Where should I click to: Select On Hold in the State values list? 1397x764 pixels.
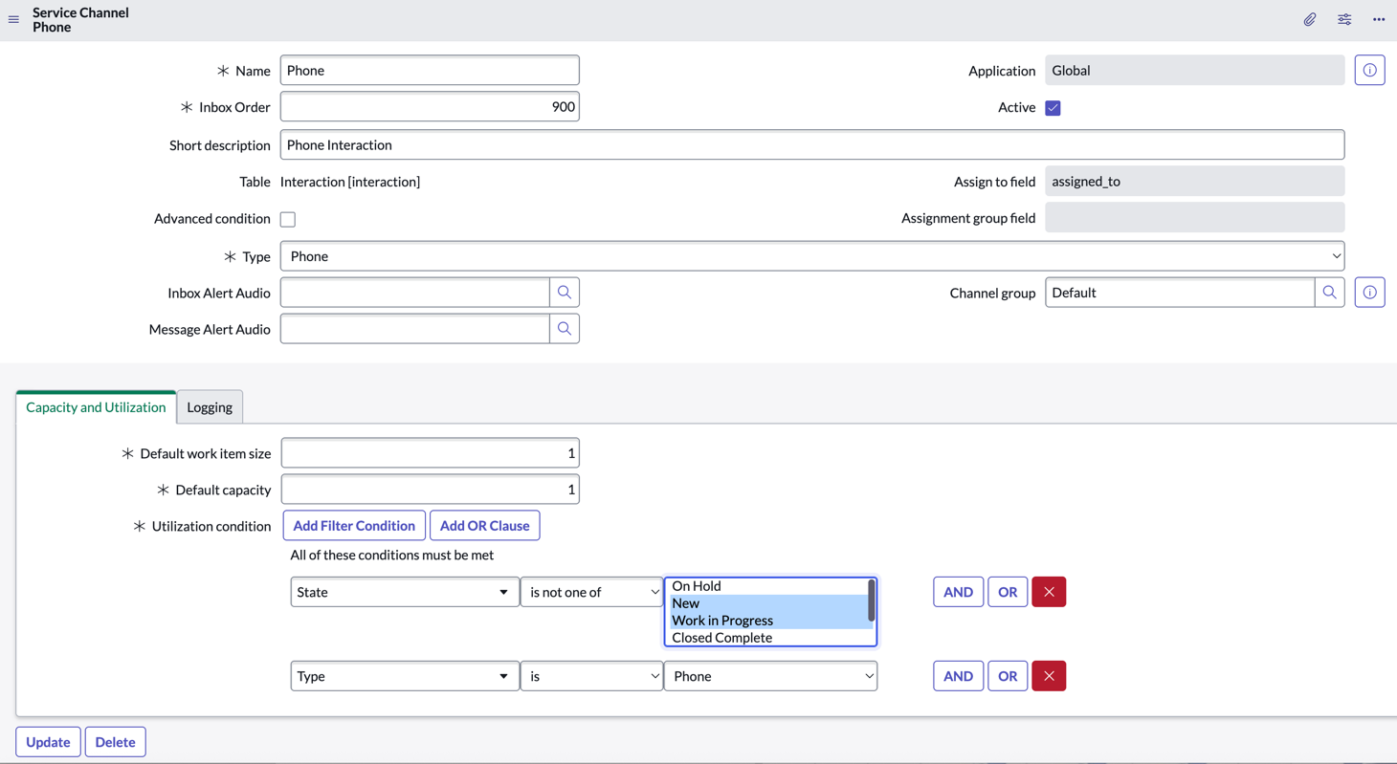tap(697, 585)
